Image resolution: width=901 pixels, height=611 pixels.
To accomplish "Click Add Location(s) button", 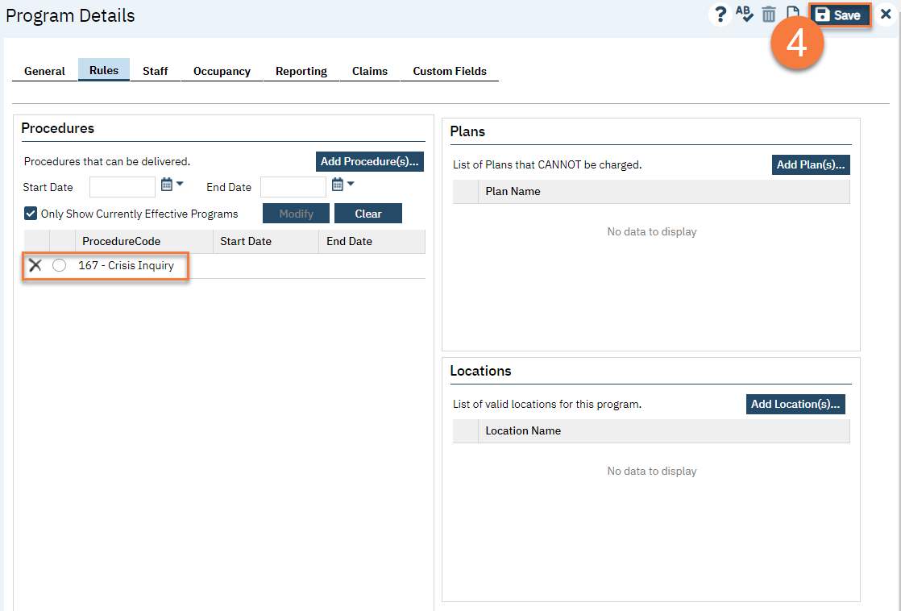I will [x=795, y=404].
